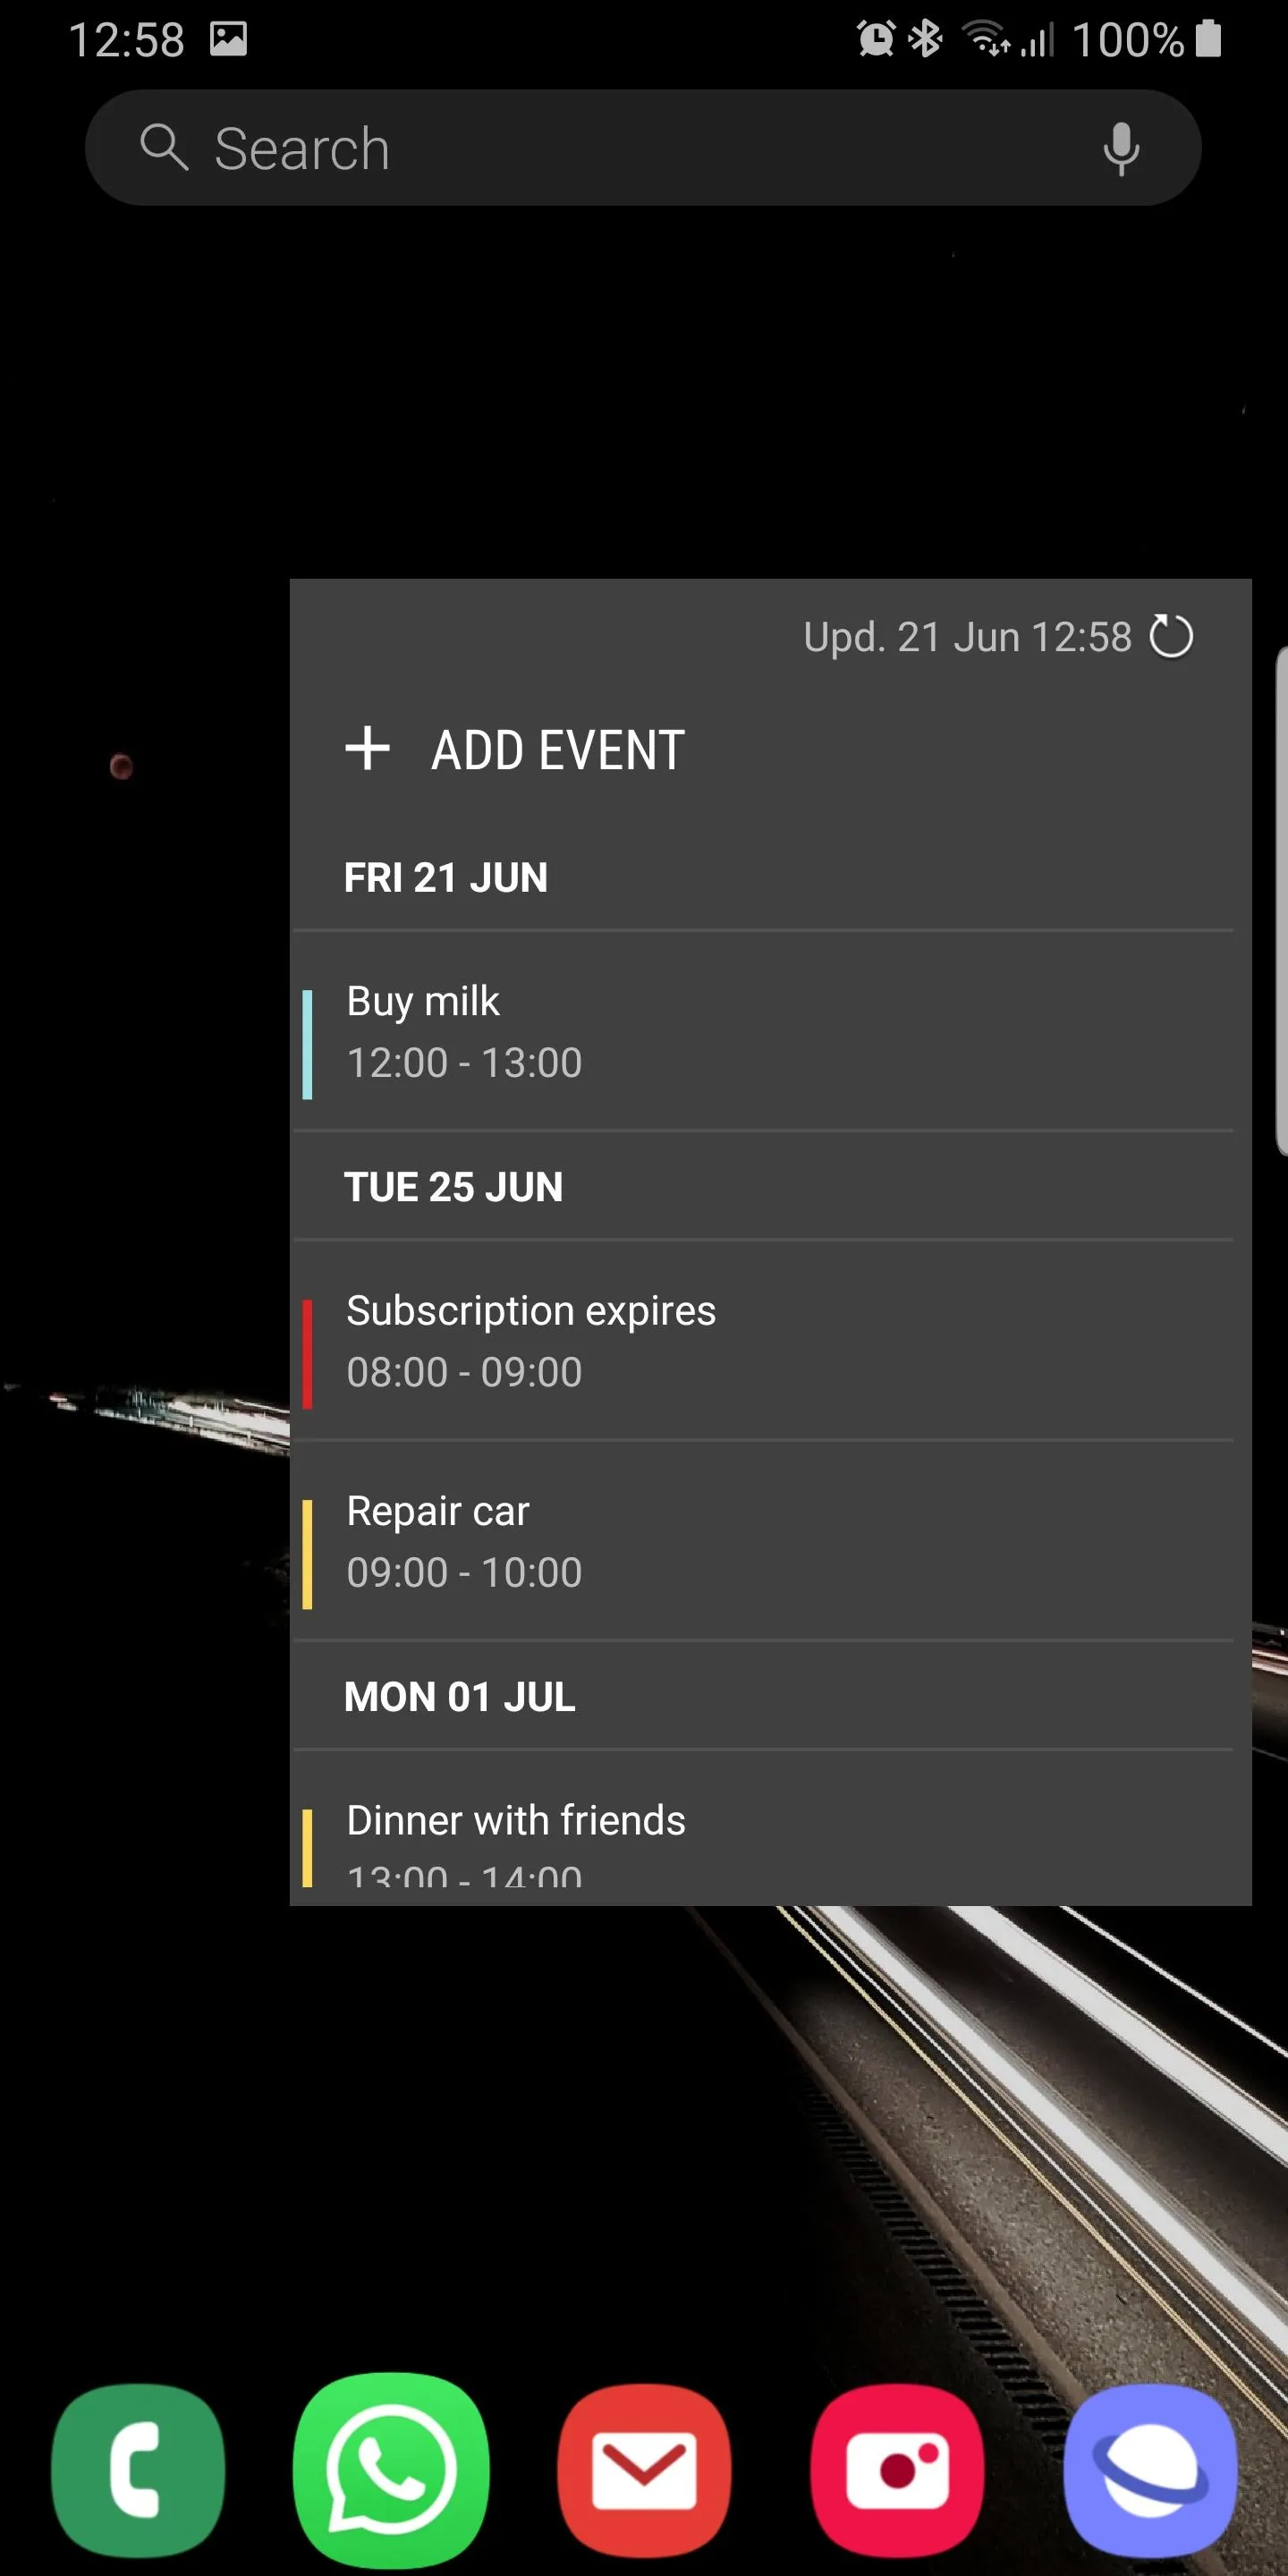Image resolution: width=1288 pixels, height=2576 pixels.
Task: Refresh the calendar widget
Action: [1170, 637]
